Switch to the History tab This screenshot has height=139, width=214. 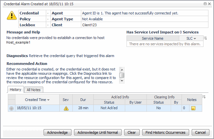coord(15,89)
